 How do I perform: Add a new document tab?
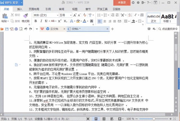point(112,29)
